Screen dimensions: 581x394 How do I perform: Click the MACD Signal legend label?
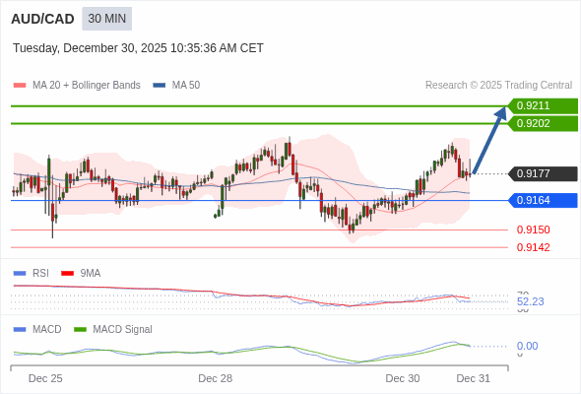[x=123, y=330]
